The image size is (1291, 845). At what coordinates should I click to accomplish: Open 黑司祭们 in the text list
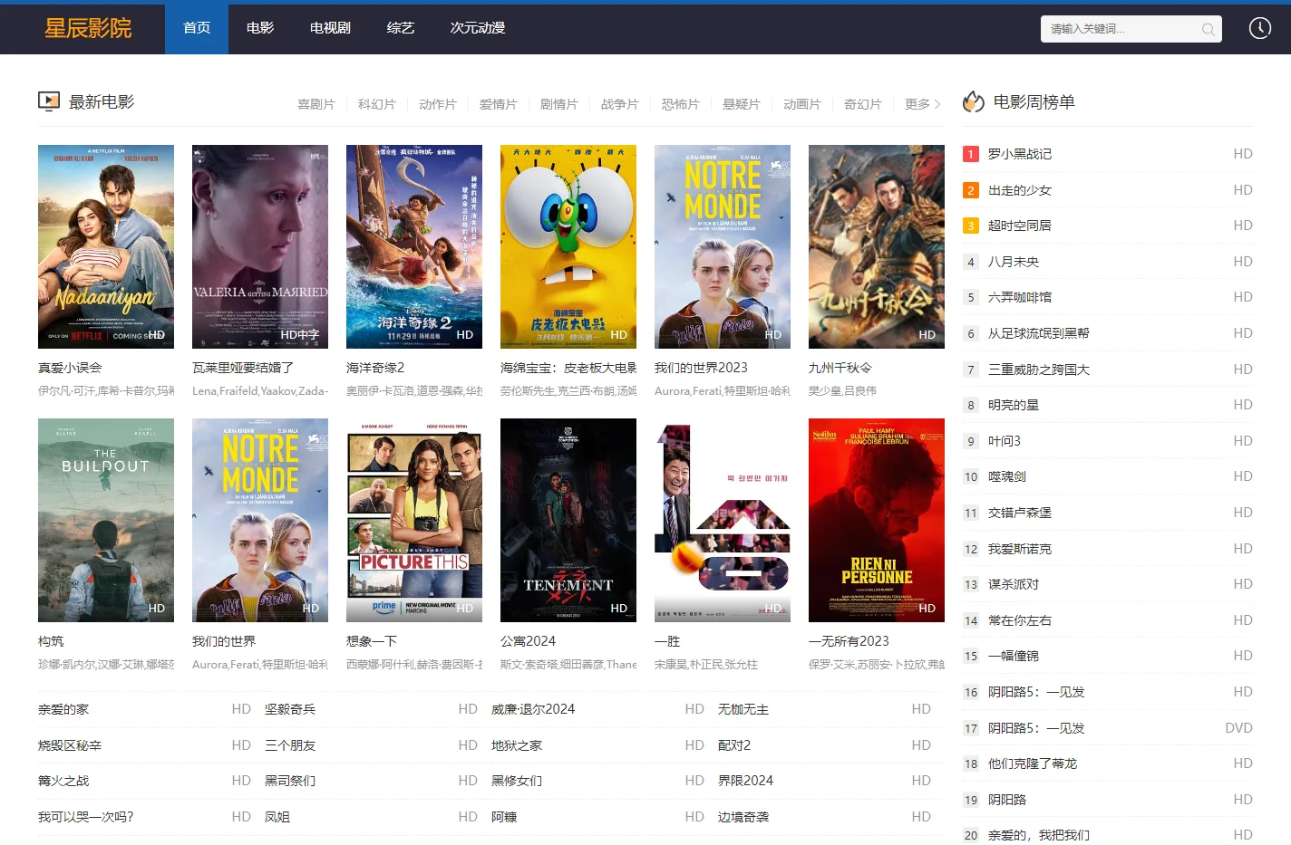pyautogui.click(x=290, y=781)
